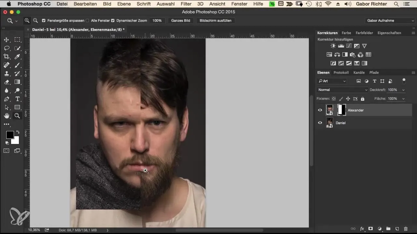Add a Black & White adjustment
This screenshot has width=417, height=234.
[345, 55]
